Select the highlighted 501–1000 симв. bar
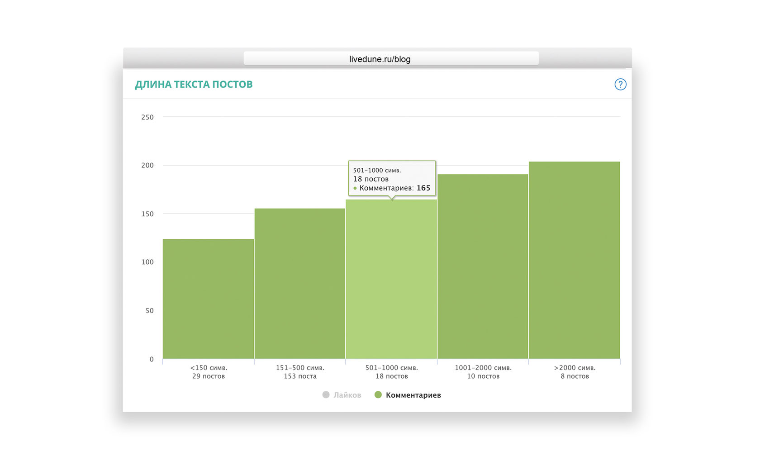This screenshot has height=475, width=760. point(391,279)
